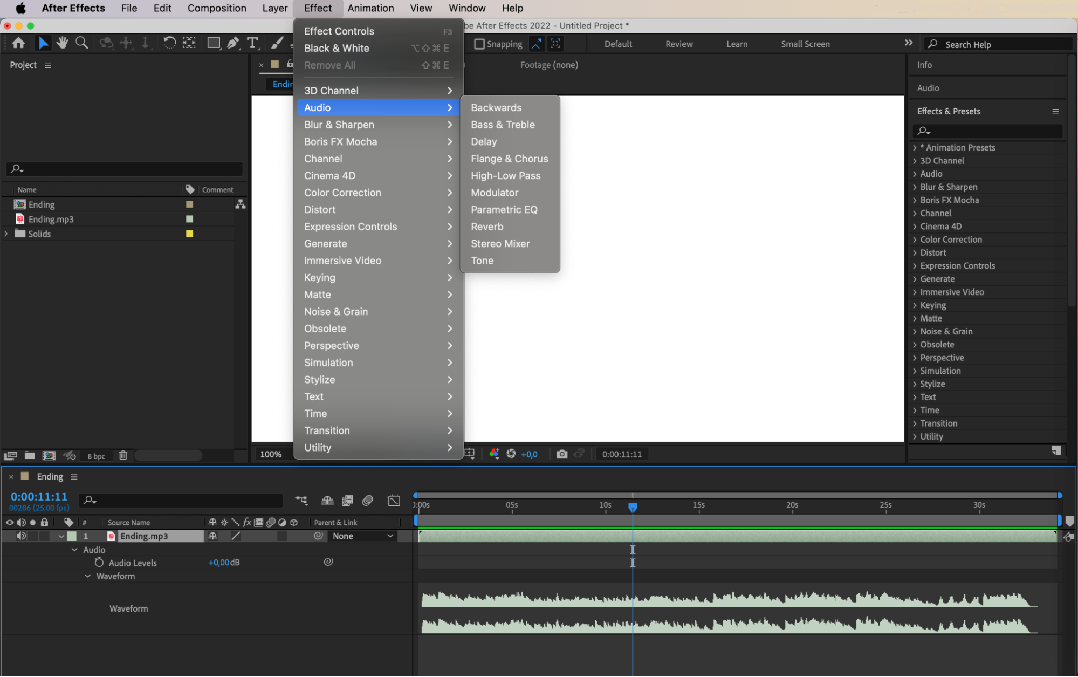Take snapshot with camera icon
Image resolution: width=1078 pixels, height=677 pixels.
[562, 454]
